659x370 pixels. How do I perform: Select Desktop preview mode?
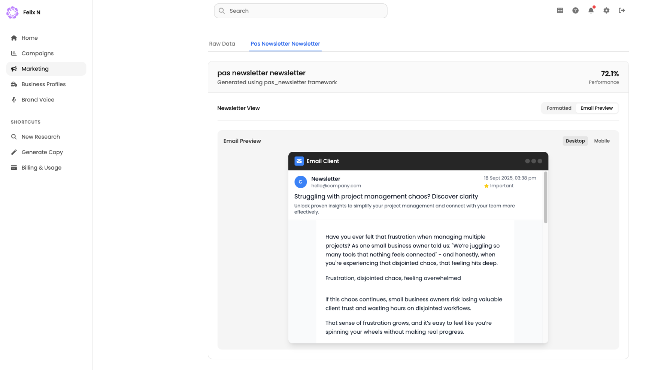[575, 141]
